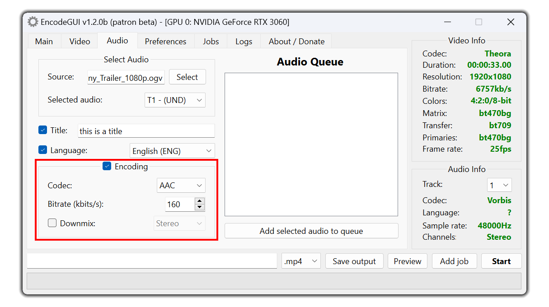Viewport: 549px width, 307px height.
Task: Click the resolution value 1920x1080
Action: pyautogui.click(x=490, y=77)
